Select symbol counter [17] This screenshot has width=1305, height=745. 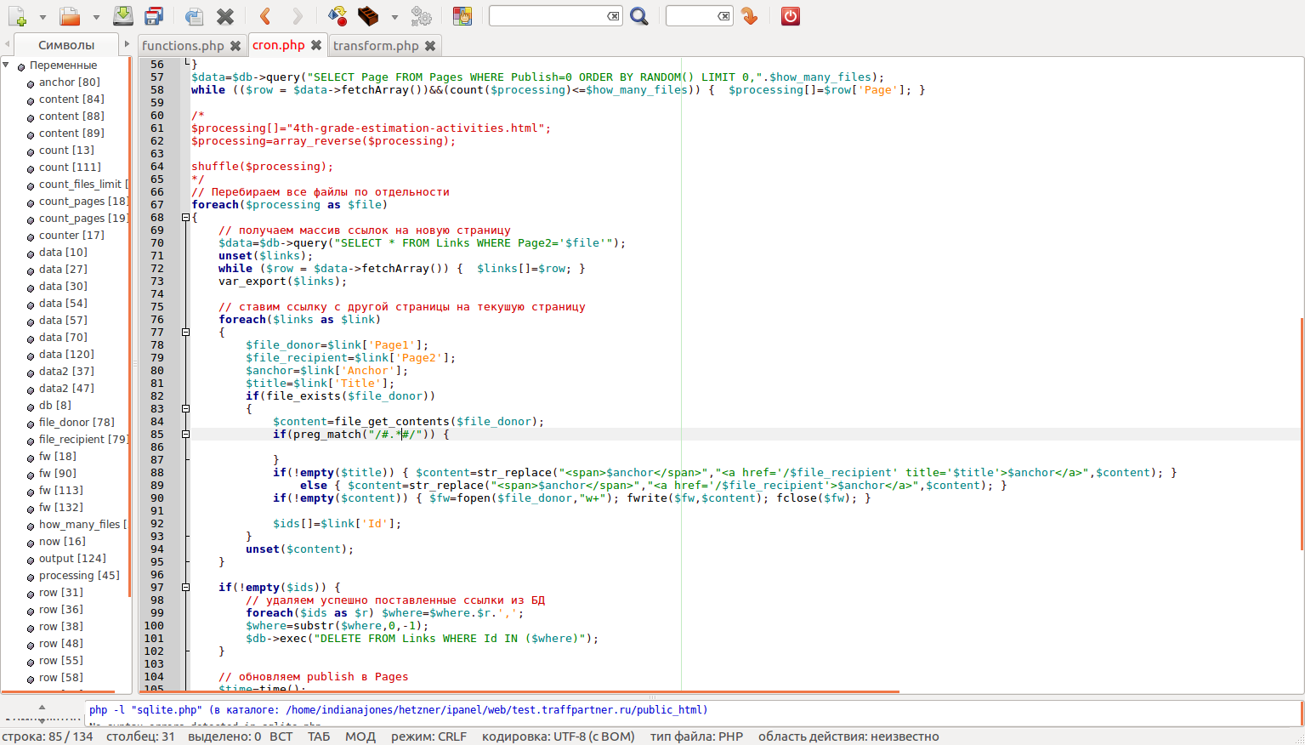[x=71, y=236]
